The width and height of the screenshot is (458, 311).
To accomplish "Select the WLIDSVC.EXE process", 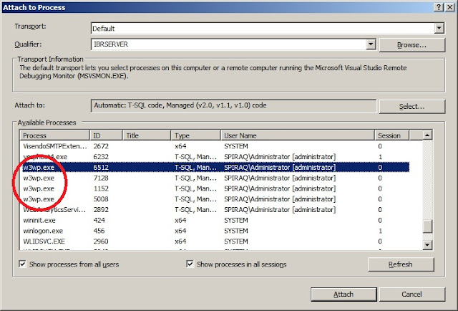I will (215, 241).
